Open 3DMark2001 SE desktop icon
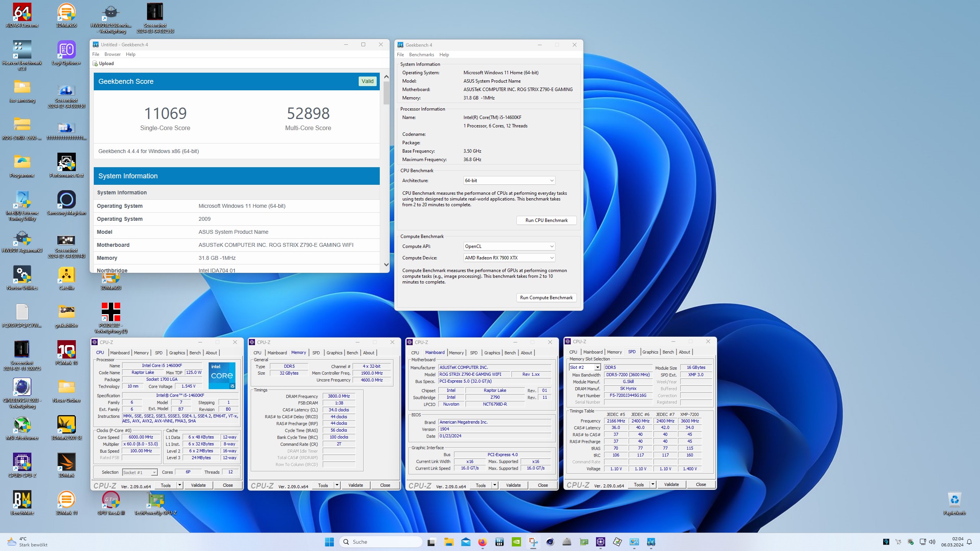This screenshot has height=551, width=980. click(66, 428)
